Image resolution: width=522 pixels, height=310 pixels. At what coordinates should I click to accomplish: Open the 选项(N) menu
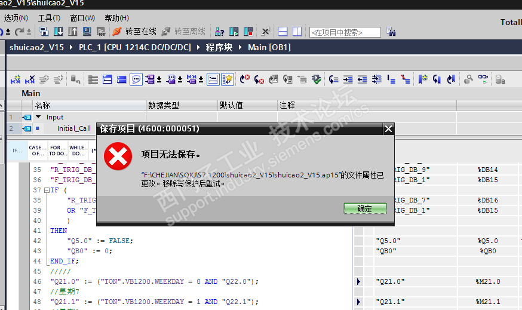pos(16,18)
